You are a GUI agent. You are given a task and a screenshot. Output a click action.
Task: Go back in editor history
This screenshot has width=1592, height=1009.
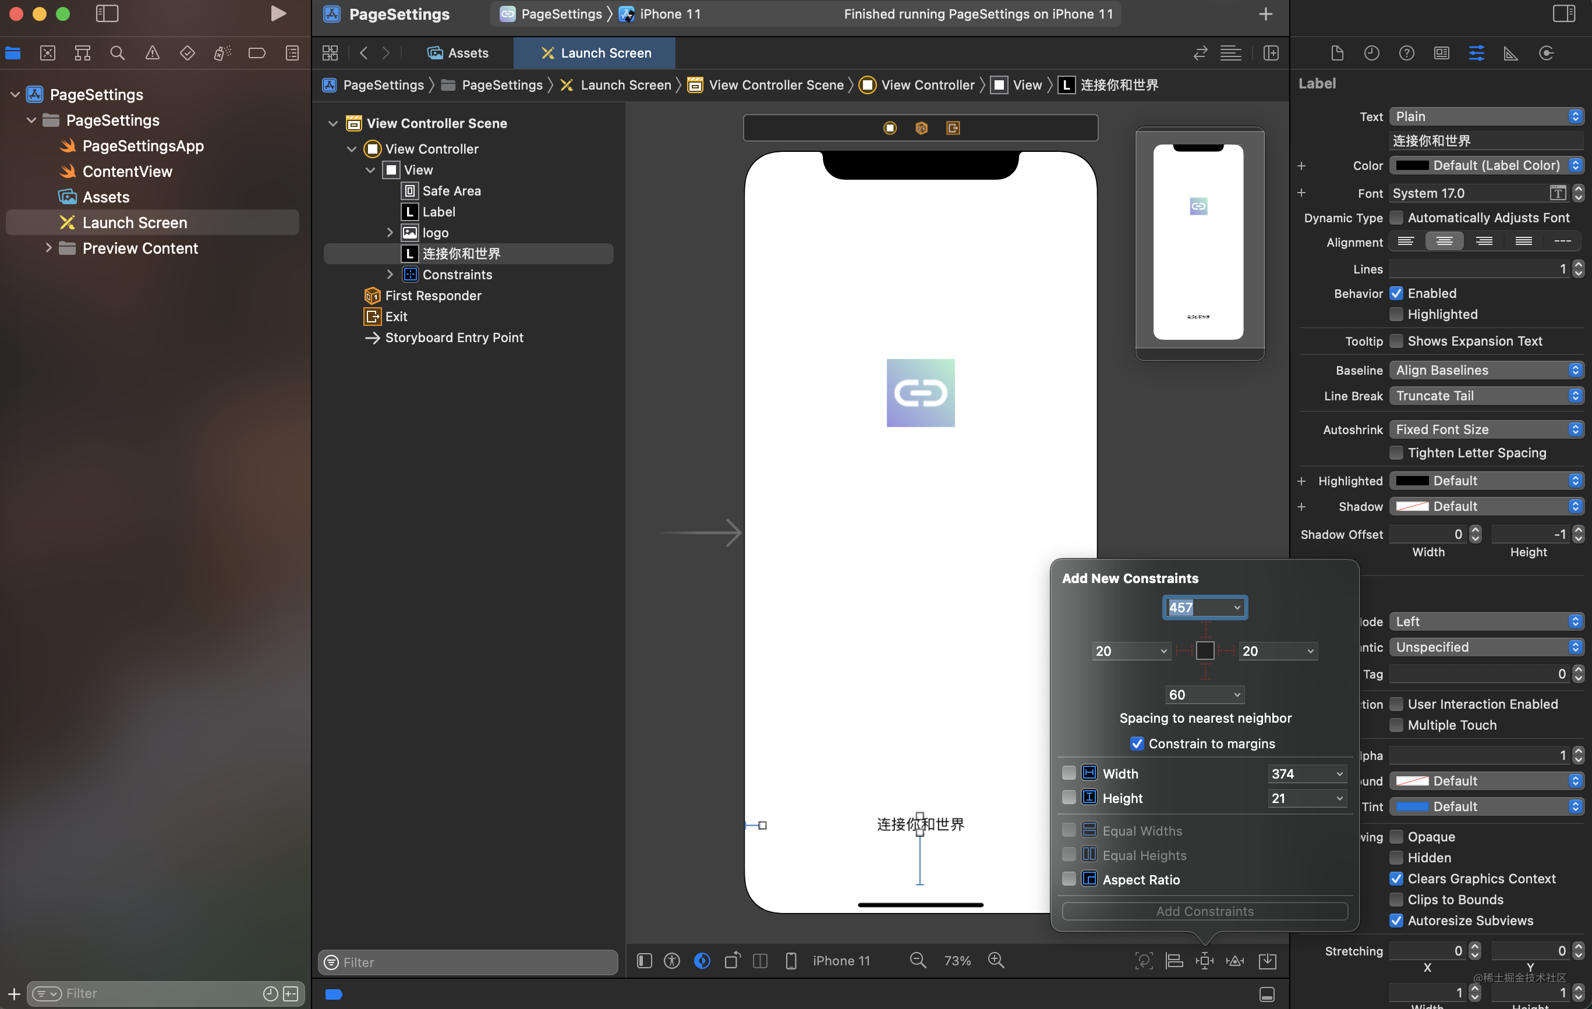tap(363, 53)
